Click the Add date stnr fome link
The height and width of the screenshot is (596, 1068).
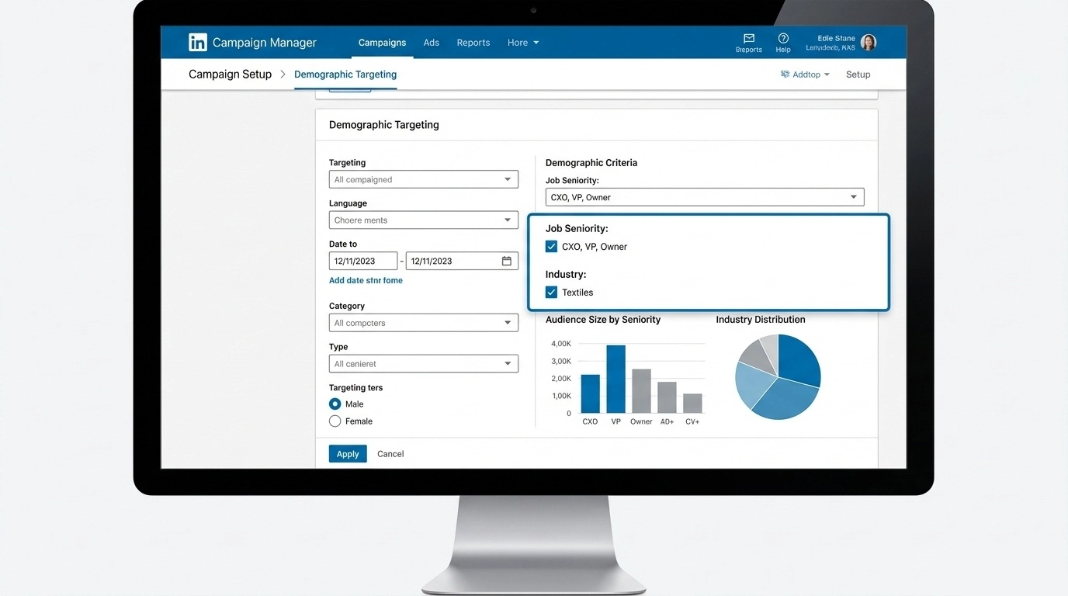[366, 280]
